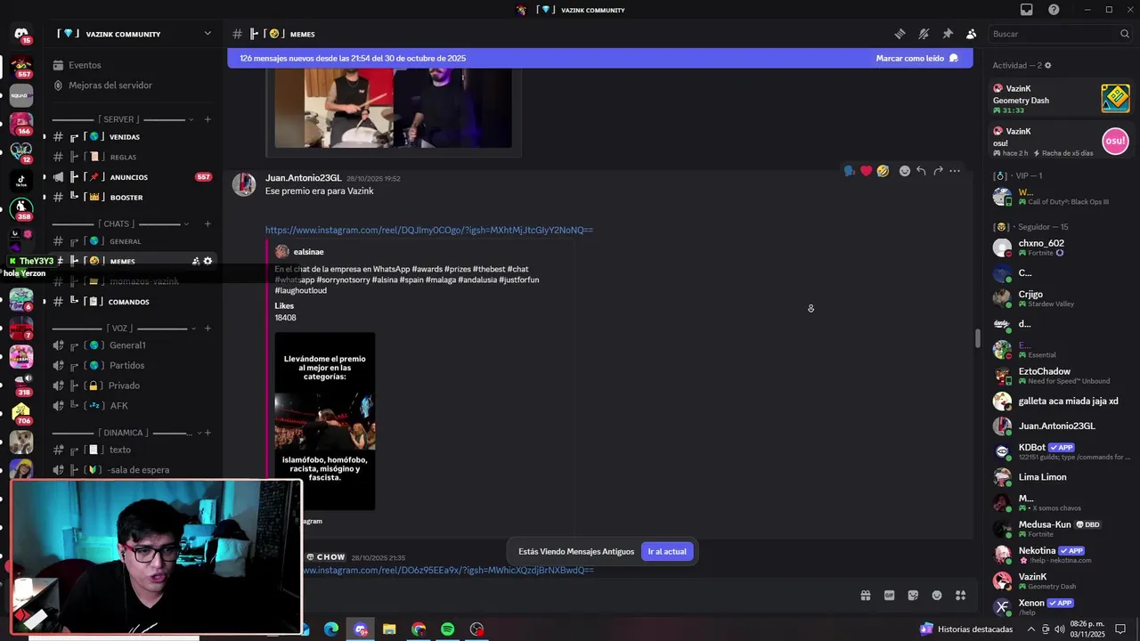
Task: Select KDBot app in member list
Action: click(1061, 451)
